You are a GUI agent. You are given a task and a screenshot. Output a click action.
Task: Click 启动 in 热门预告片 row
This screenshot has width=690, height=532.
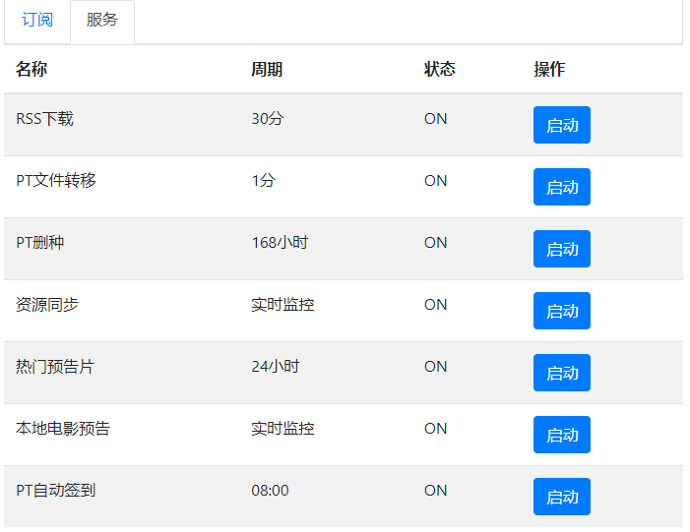click(x=561, y=373)
